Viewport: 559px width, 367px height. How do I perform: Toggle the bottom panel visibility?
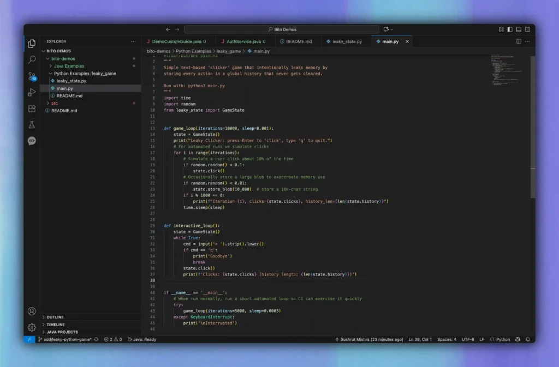[x=519, y=29]
